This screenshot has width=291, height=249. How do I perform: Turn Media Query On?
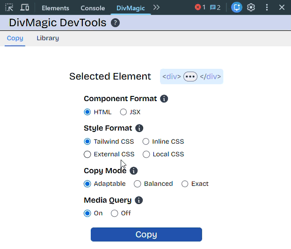87,213
